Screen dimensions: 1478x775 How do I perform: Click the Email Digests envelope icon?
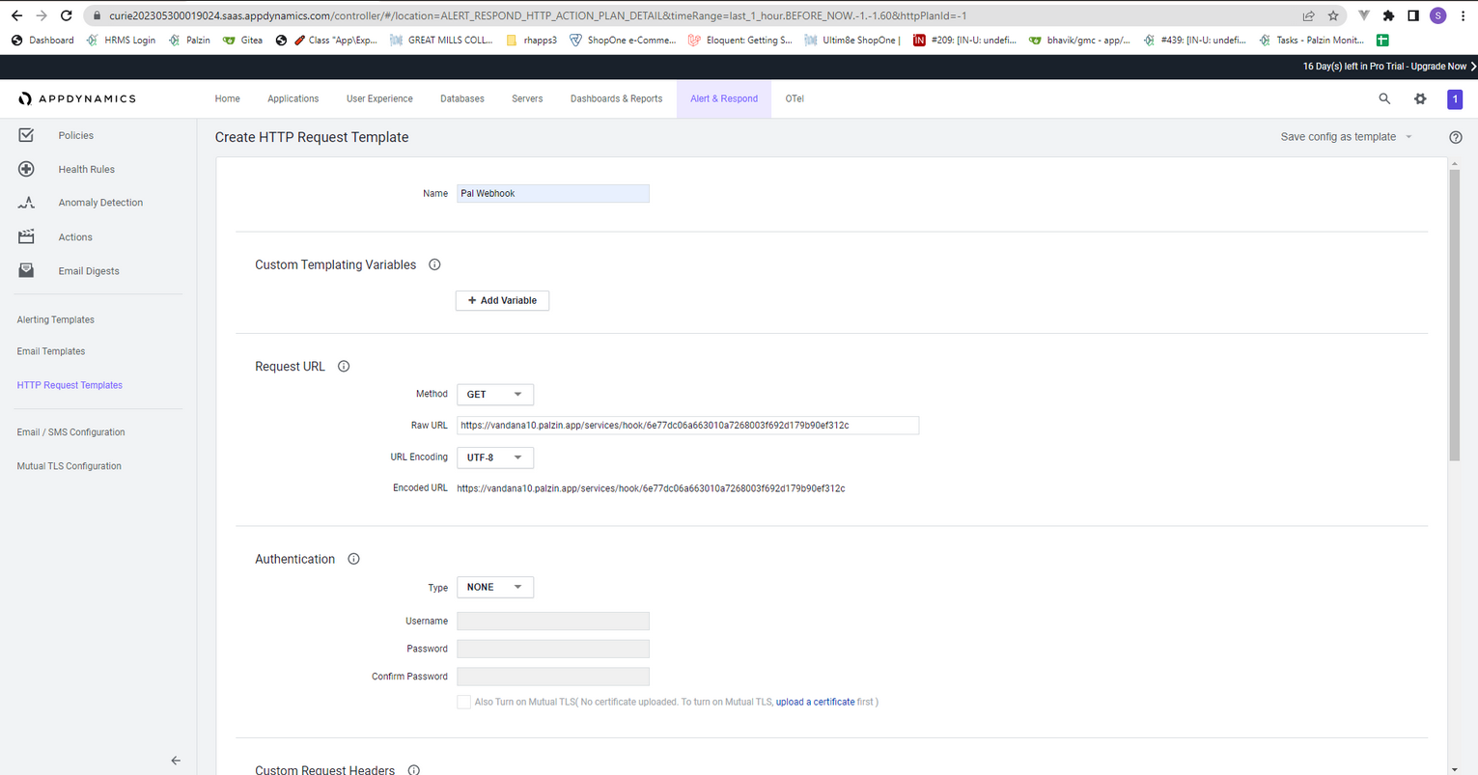click(x=26, y=270)
